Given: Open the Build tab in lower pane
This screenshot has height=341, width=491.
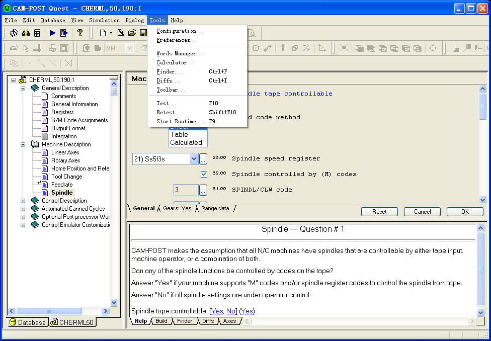Looking at the screenshot, I should (x=161, y=321).
